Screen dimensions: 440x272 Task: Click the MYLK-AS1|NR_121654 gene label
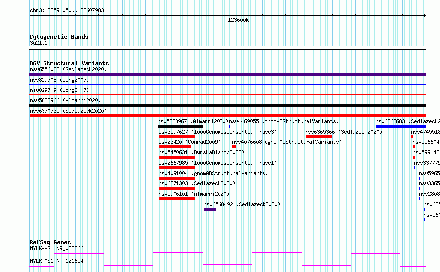(x=56, y=261)
